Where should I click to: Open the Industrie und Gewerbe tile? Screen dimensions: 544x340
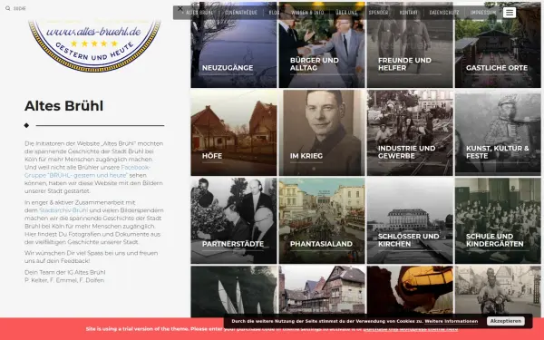tap(410, 132)
